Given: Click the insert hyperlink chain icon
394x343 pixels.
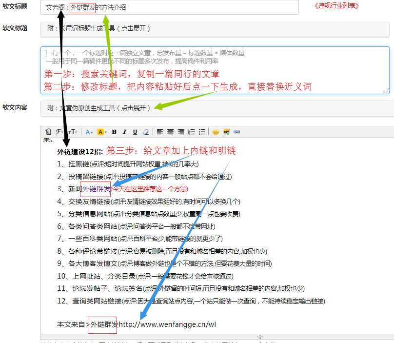Looking at the screenshot, I should tap(237, 132).
